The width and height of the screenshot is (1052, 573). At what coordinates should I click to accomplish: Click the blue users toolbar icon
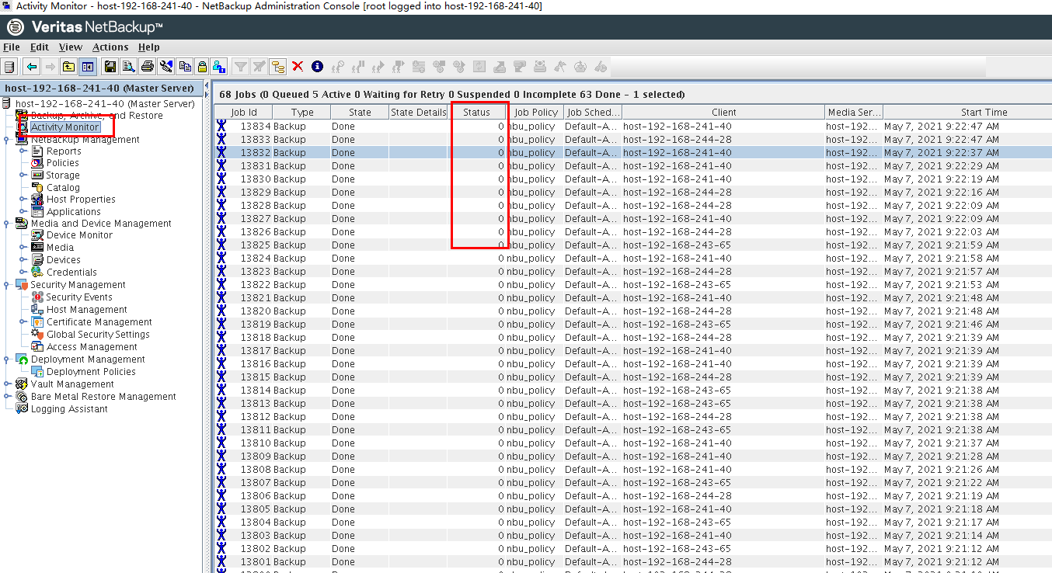[219, 67]
